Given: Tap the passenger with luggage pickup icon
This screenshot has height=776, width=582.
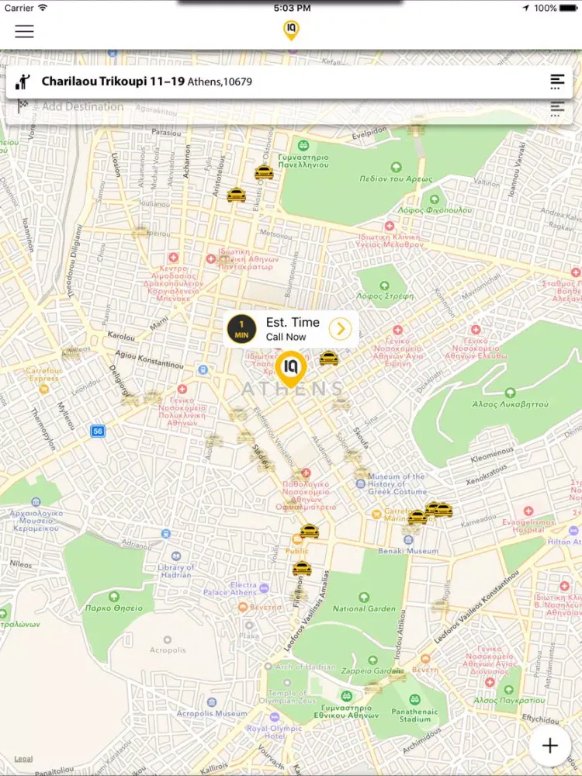Looking at the screenshot, I should (23, 81).
